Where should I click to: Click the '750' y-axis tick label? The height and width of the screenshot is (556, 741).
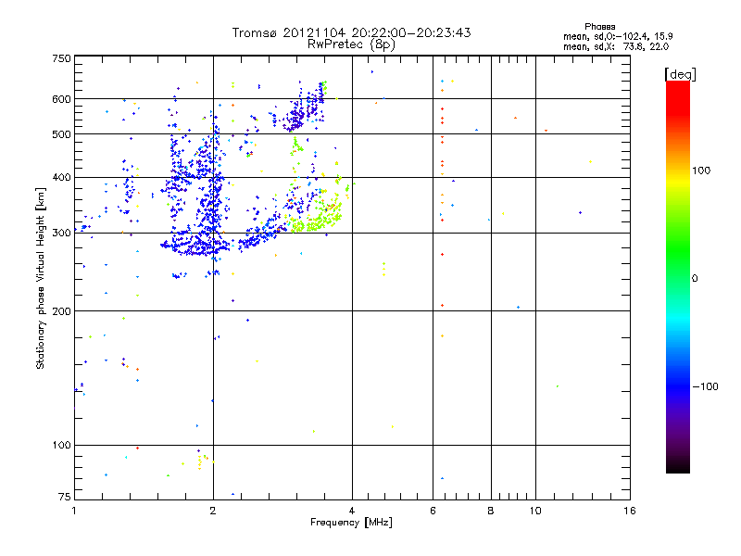click(61, 58)
